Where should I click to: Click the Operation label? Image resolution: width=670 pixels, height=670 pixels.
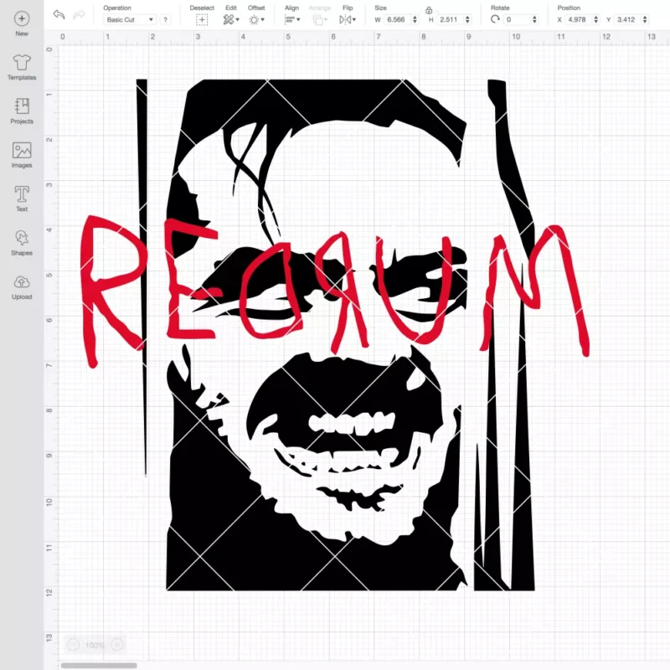[117, 8]
